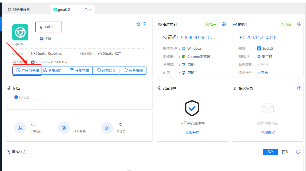Open the IP link 204.14.250.118
The height and width of the screenshot is (171, 306).
point(261,37)
